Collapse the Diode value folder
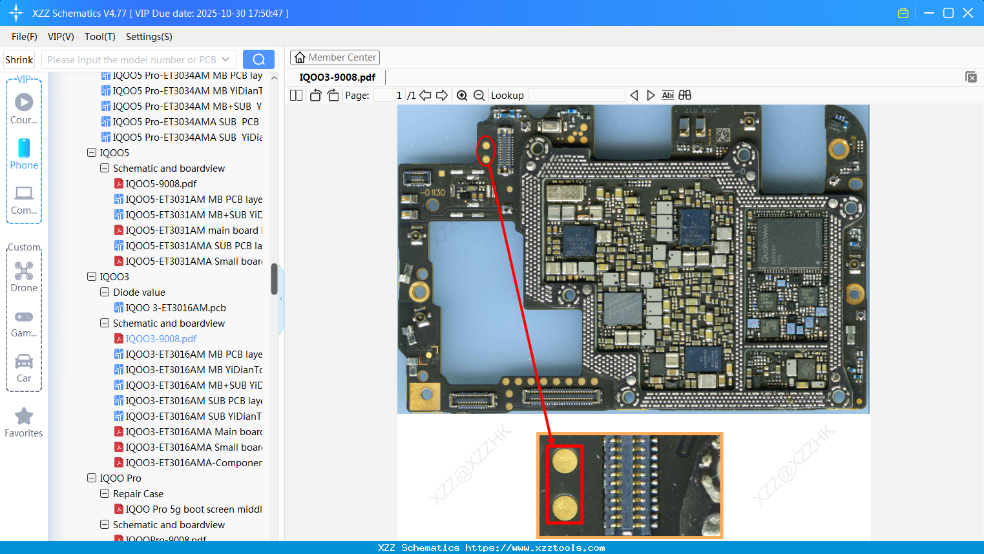This screenshot has height=554, width=984. click(105, 292)
